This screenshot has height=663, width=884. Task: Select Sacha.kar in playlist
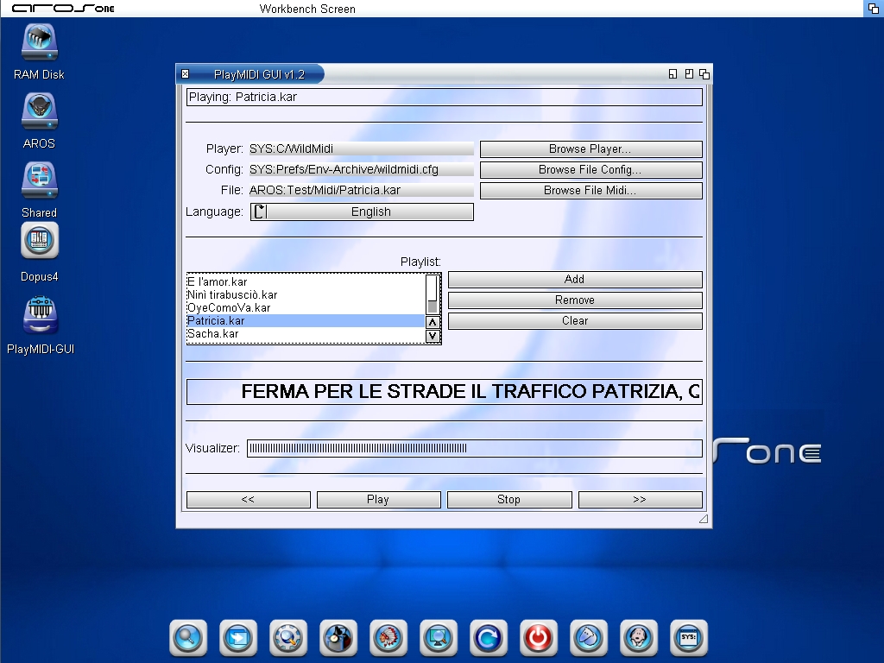(306, 334)
